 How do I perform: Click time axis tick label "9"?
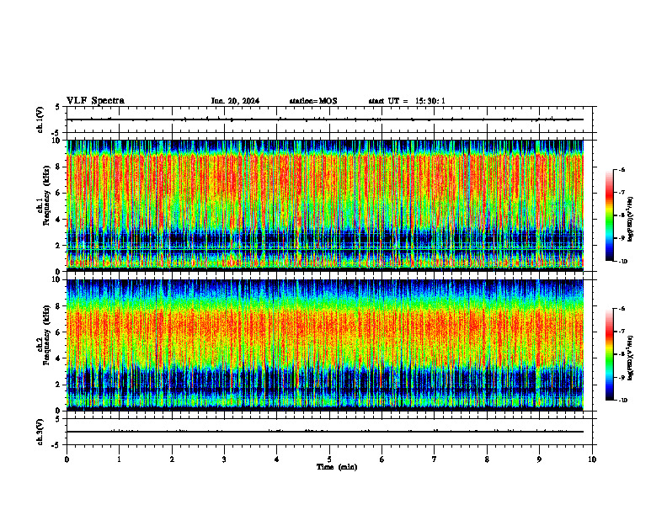(x=539, y=459)
